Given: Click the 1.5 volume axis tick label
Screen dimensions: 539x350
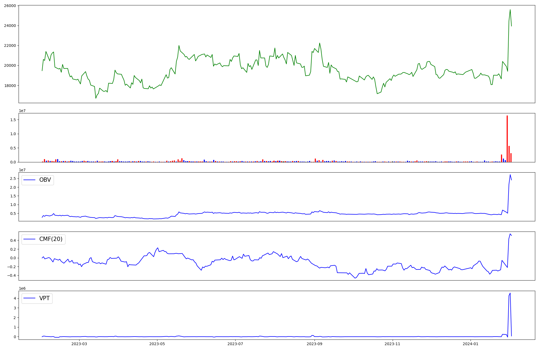Looking at the screenshot, I should coord(13,120).
